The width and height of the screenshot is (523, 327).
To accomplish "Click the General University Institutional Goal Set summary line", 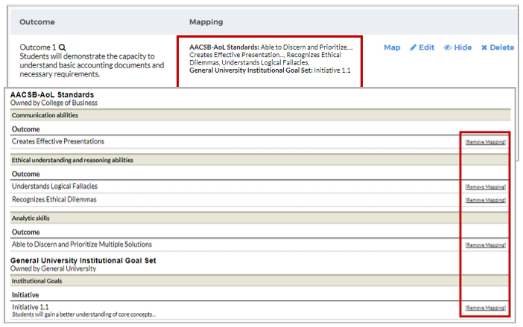I will pyautogui.click(x=270, y=71).
